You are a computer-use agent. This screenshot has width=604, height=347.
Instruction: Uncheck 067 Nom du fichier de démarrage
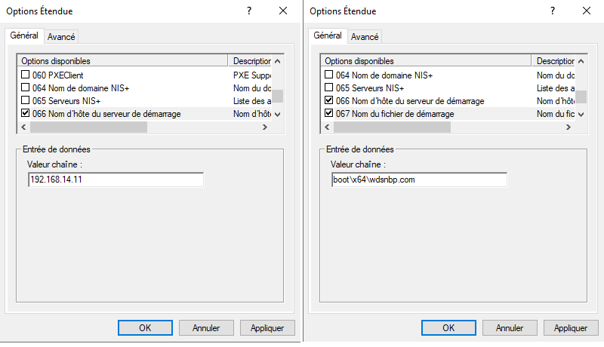click(x=328, y=114)
